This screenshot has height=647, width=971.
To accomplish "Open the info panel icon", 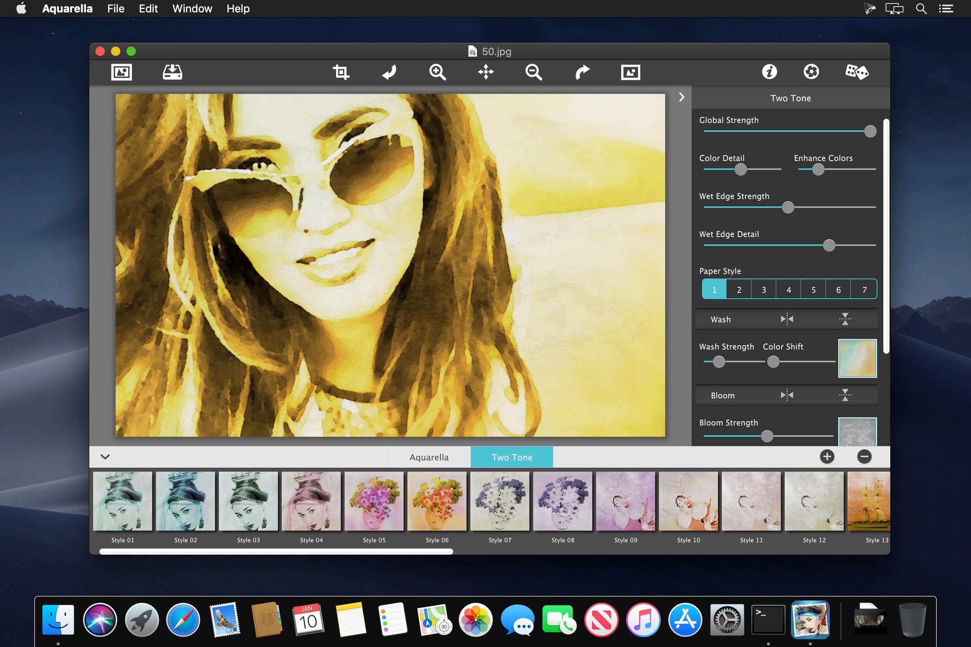I will (769, 72).
